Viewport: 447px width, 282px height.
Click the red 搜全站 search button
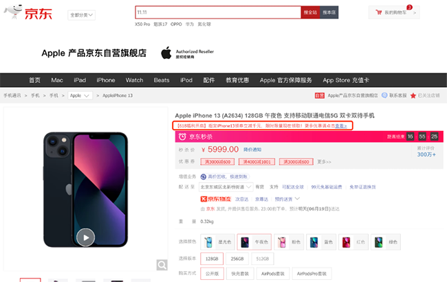tap(310, 12)
